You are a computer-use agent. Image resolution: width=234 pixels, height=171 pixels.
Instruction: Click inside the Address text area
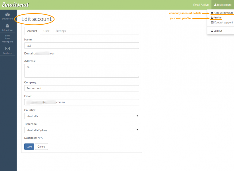point(82,71)
